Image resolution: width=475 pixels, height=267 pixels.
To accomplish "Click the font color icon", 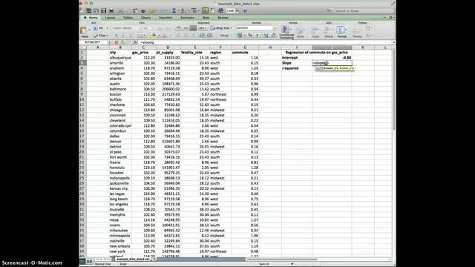I will [165, 36].
